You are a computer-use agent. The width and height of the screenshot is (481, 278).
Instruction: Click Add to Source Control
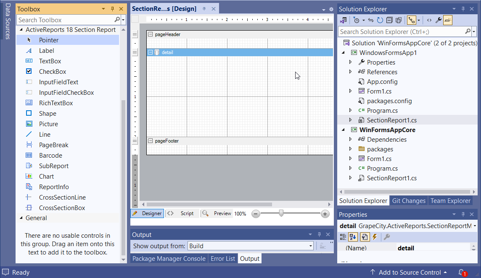tap(409, 272)
